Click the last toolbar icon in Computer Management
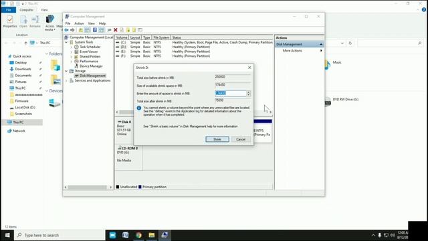428x241 pixels. pyautogui.click(x=140, y=29)
